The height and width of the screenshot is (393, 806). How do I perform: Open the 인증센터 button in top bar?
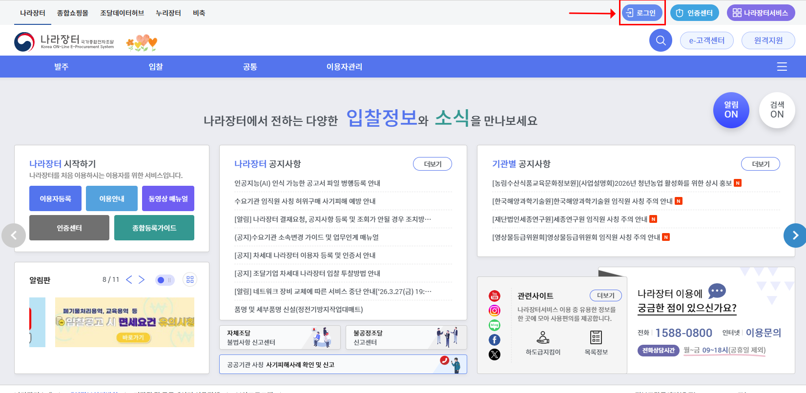pos(695,13)
